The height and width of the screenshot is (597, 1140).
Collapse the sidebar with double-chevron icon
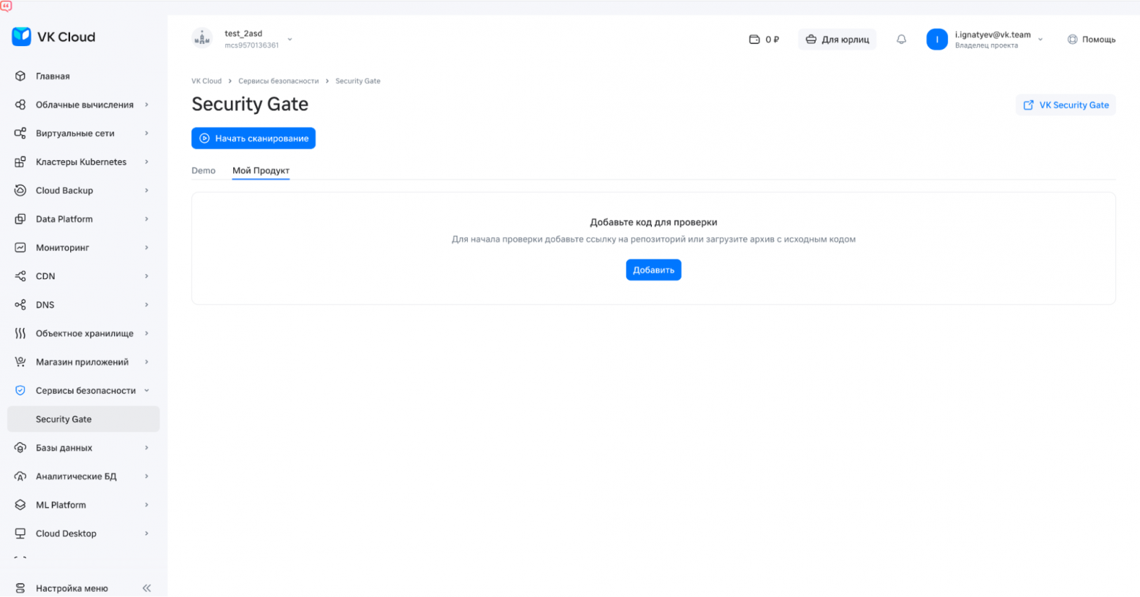pyautogui.click(x=147, y=588)
